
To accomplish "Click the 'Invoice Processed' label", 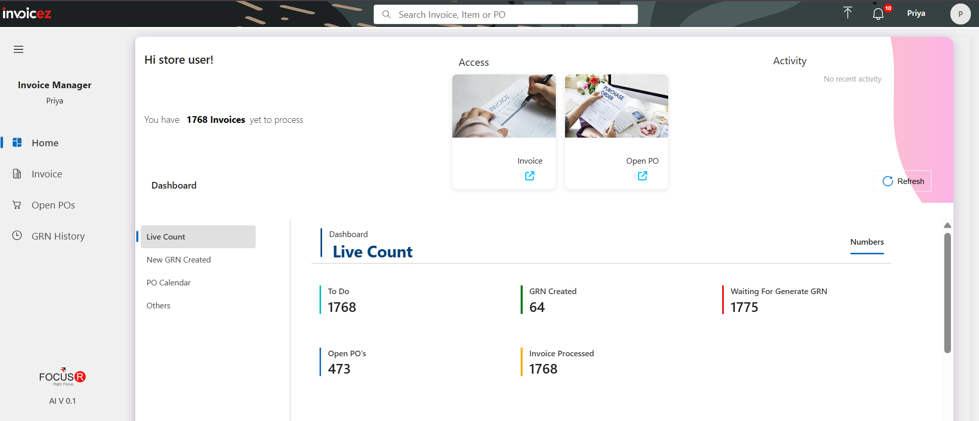I will [561, 354].
